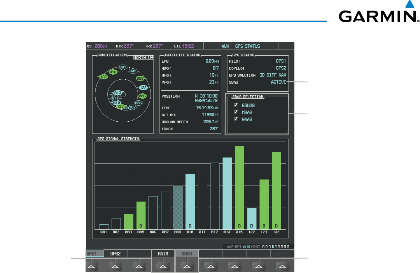Click the arrow button beneath the RAIM softkey

pyautogui.click(x=163, y=266)
